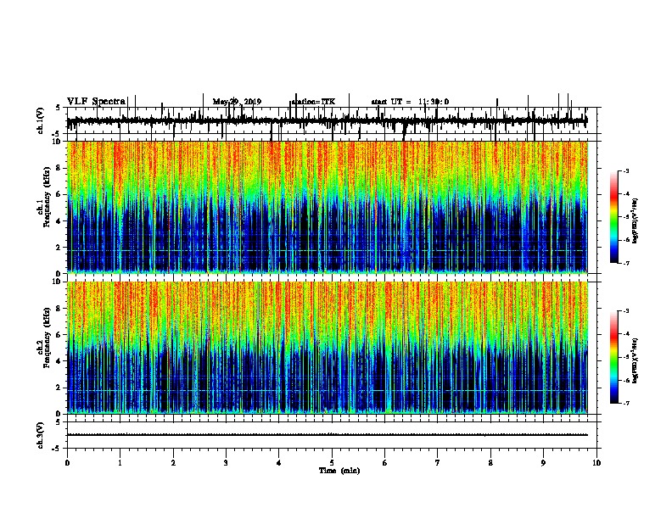Viewport: 672px width, 519px height.
Task: Click time axis tick label '8'
Action: [490, 463]
